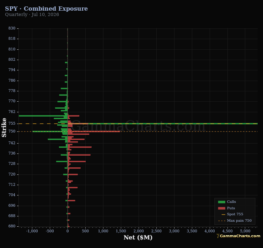Click the 750 strike axis label

point(12,131)
